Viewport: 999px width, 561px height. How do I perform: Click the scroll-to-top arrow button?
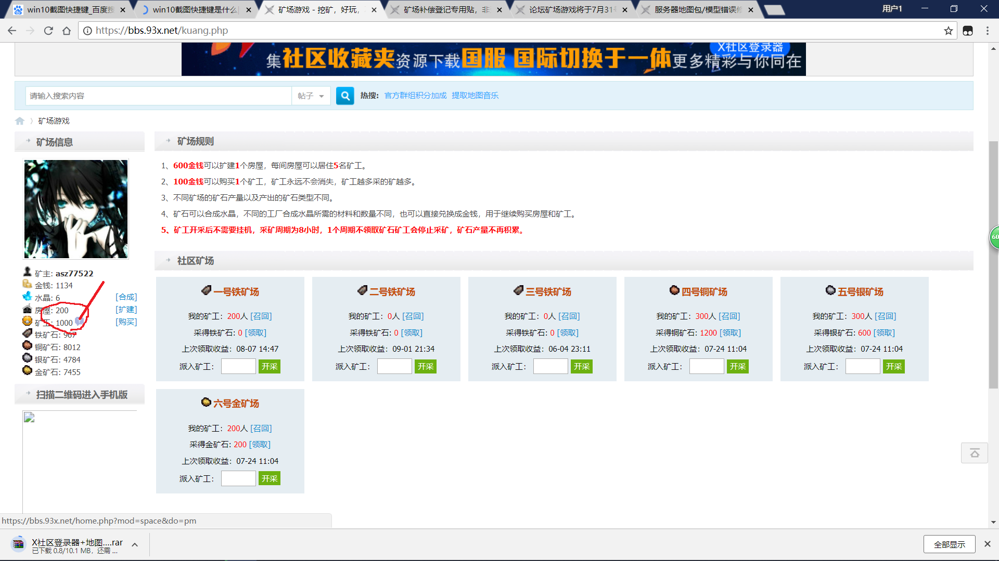coord(974,453)
